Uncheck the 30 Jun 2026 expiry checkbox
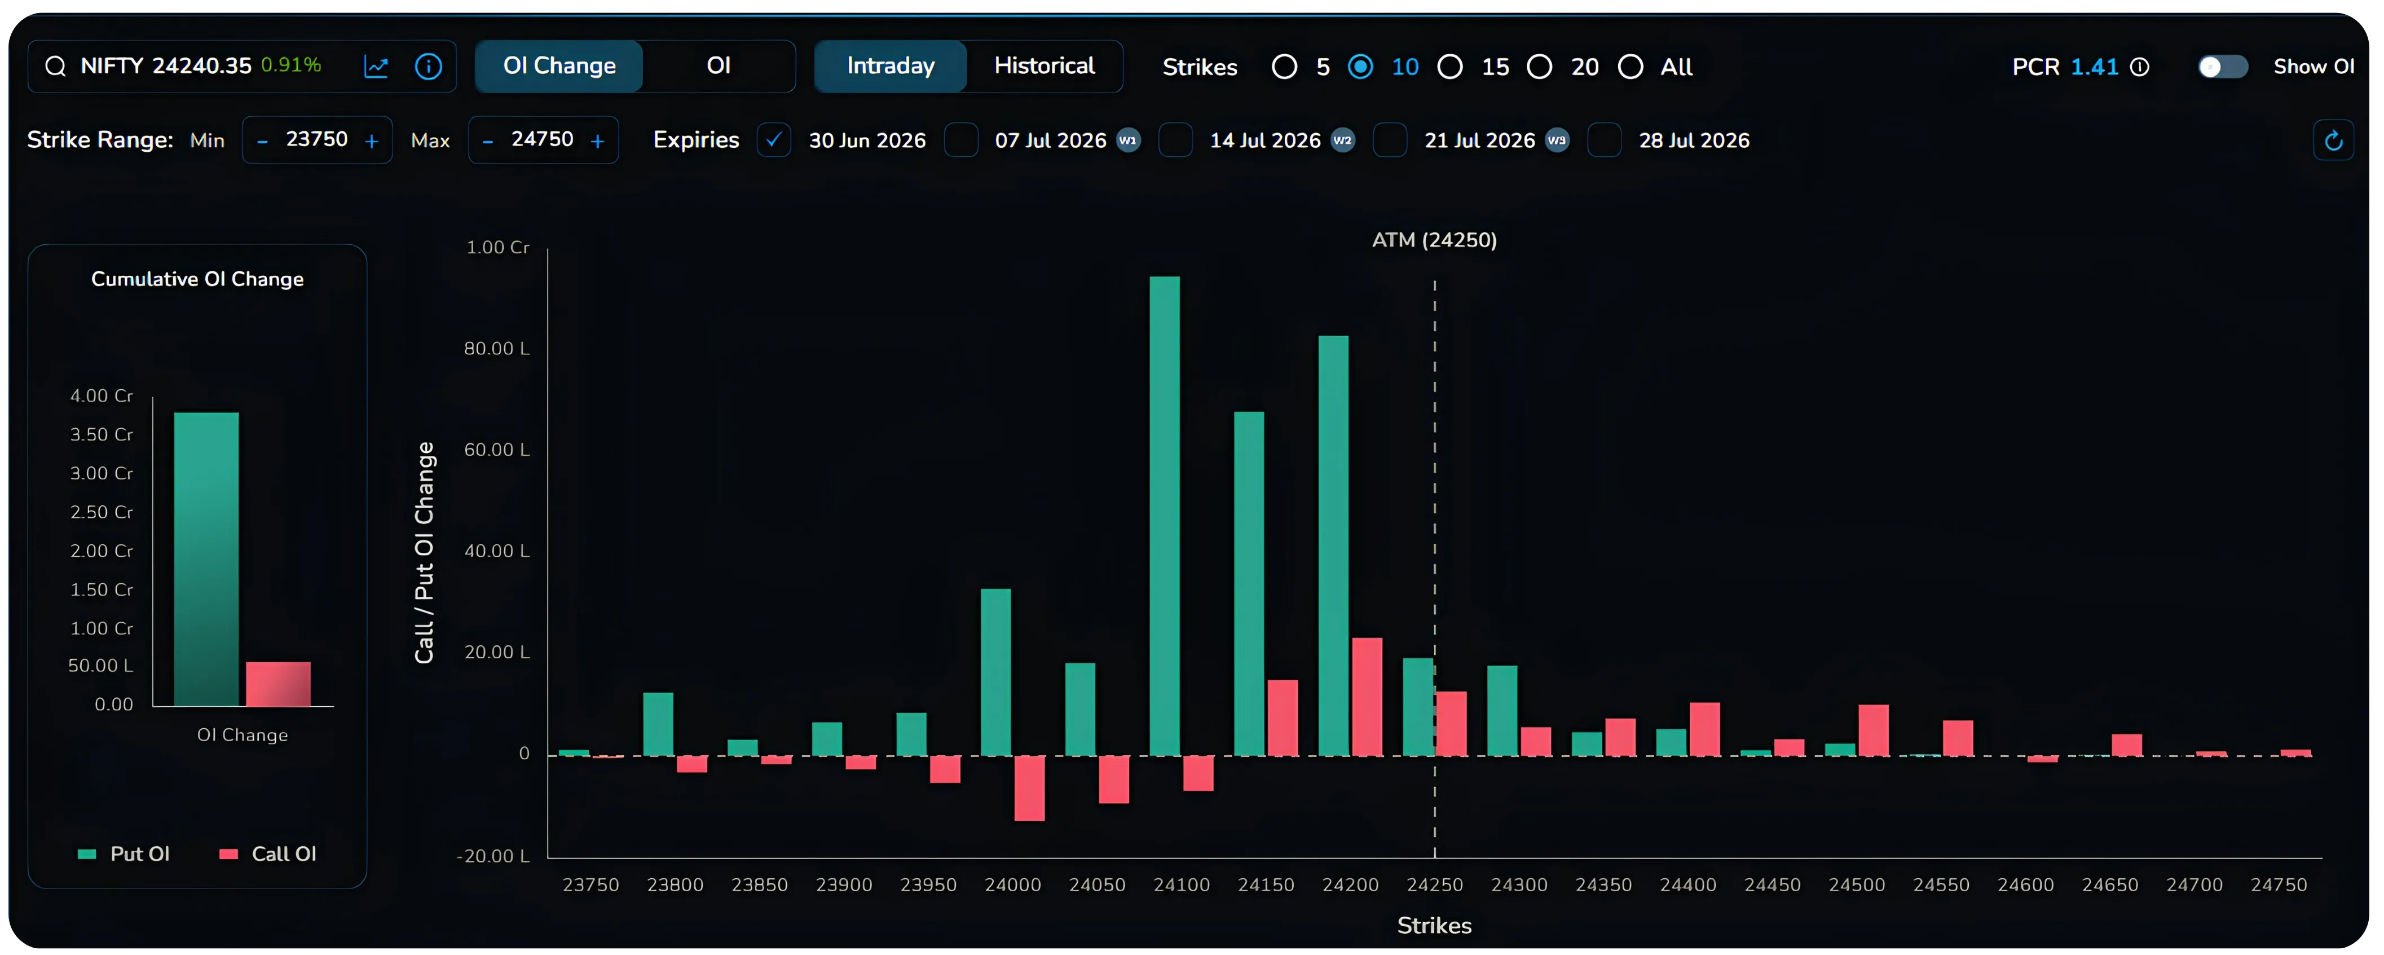Image resolution: width=2384 pixels, height=955 pixels. (774, 140)
